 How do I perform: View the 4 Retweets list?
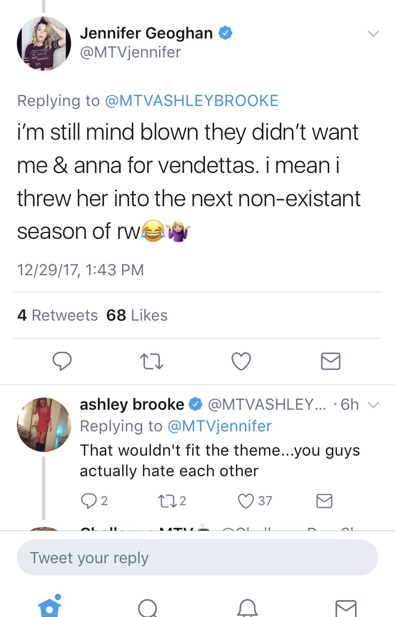pos(57,315)
